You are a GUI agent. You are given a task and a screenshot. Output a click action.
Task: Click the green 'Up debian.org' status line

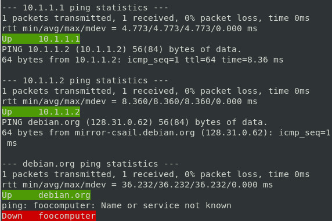click(x=46, y=195)
